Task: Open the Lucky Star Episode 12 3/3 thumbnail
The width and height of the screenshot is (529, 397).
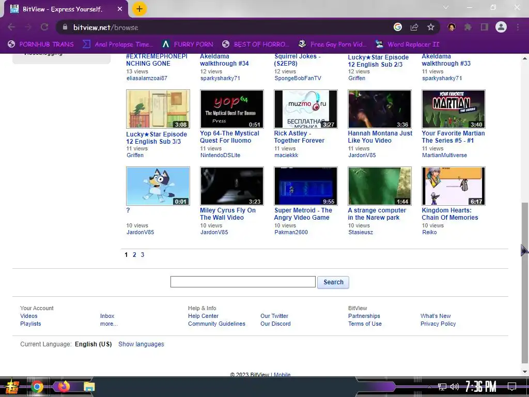Action: pyautogui.click(x=158, y=109)
